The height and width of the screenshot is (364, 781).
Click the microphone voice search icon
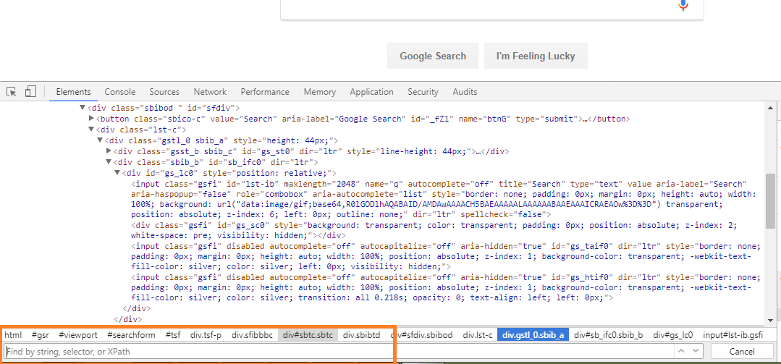click(683, 4)
